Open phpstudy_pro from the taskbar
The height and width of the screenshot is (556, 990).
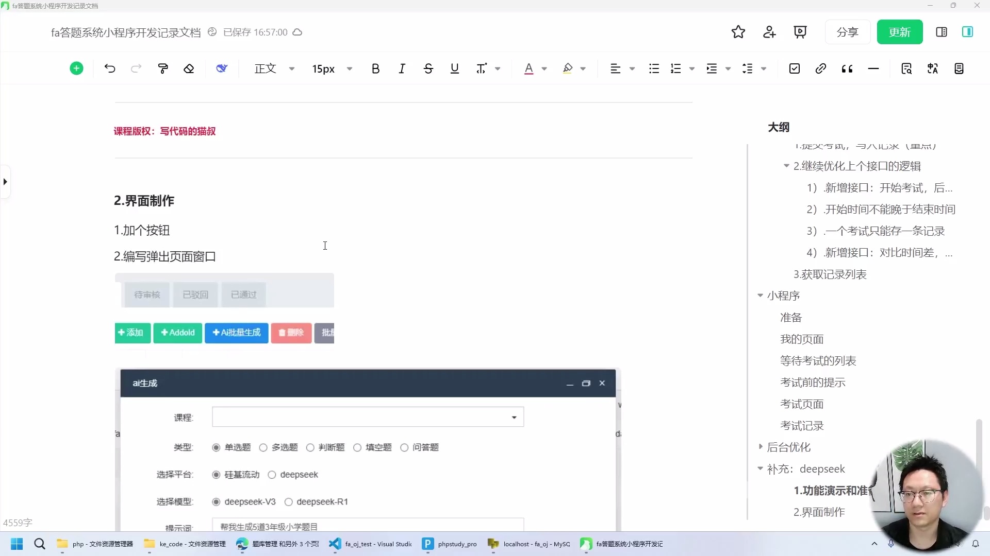[x=449, y=544]
